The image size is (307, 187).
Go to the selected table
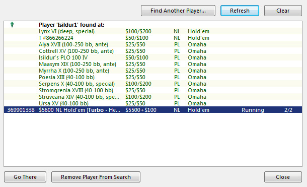25,177
